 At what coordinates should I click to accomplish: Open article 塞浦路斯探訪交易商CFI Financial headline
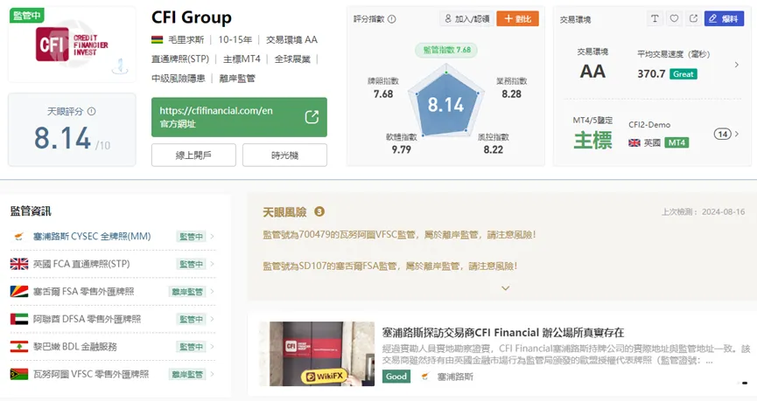(503, 333)
